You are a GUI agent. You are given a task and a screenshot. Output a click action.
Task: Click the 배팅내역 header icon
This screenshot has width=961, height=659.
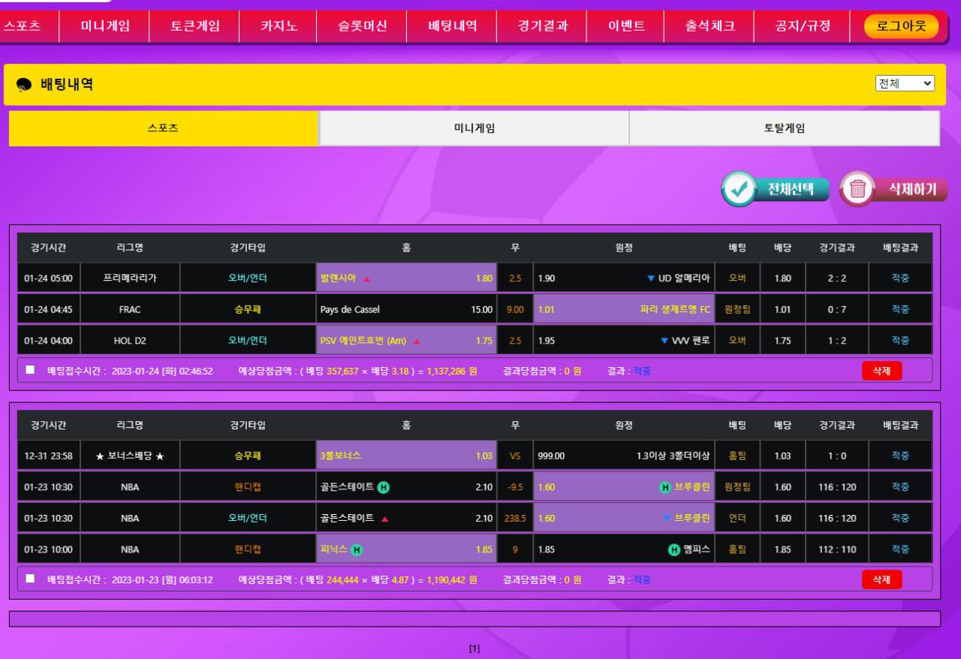tap(24, 85)
